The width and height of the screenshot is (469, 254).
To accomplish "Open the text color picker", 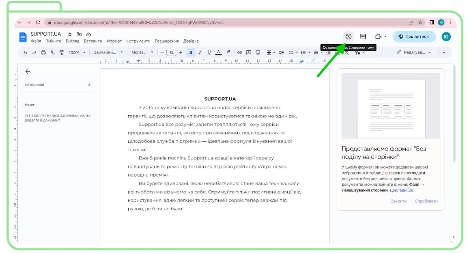I will (219, 52).
